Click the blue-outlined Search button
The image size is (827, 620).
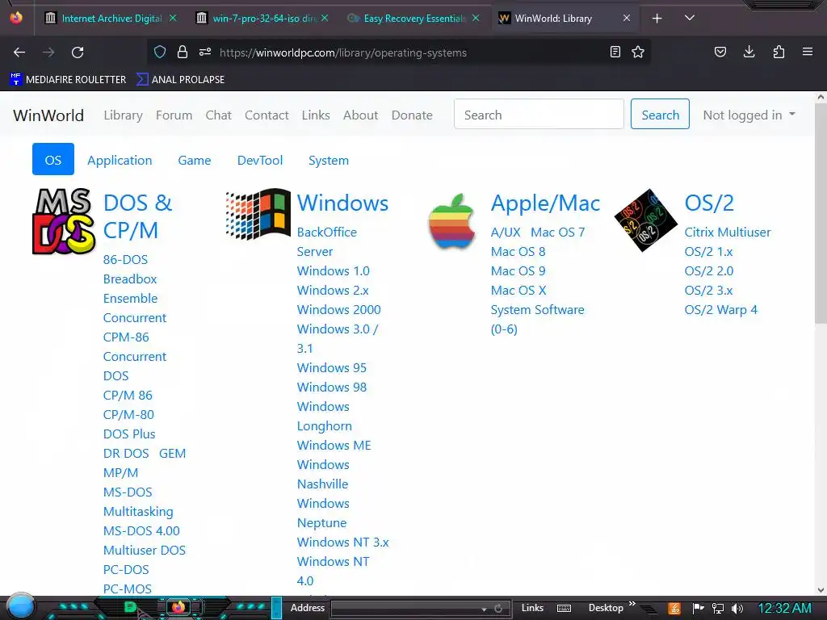pyautogui.click(x=660, y=114)
